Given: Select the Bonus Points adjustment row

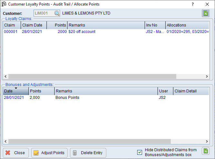Looking at the screenshot, I should pos(67,98).
